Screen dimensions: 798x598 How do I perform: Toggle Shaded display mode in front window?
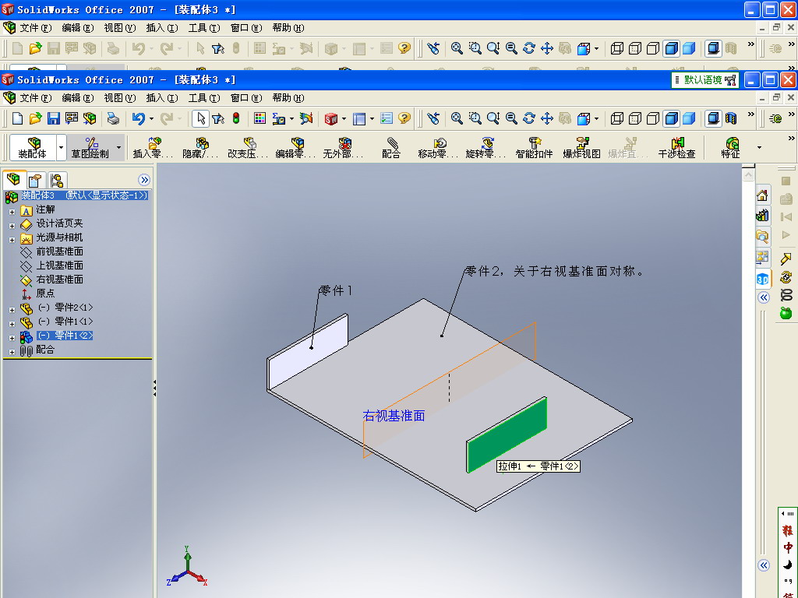click(689, 118)
